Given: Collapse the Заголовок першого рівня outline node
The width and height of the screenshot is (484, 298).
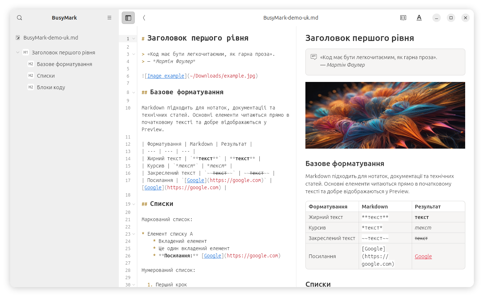Looking at the screenshot, I should 18,53.
